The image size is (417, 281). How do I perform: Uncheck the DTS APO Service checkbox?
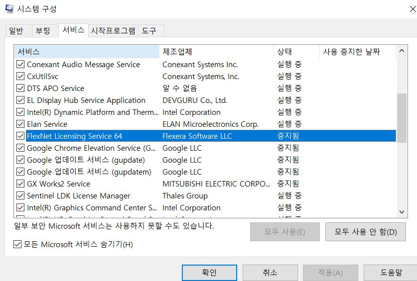[x=20, y=88]
